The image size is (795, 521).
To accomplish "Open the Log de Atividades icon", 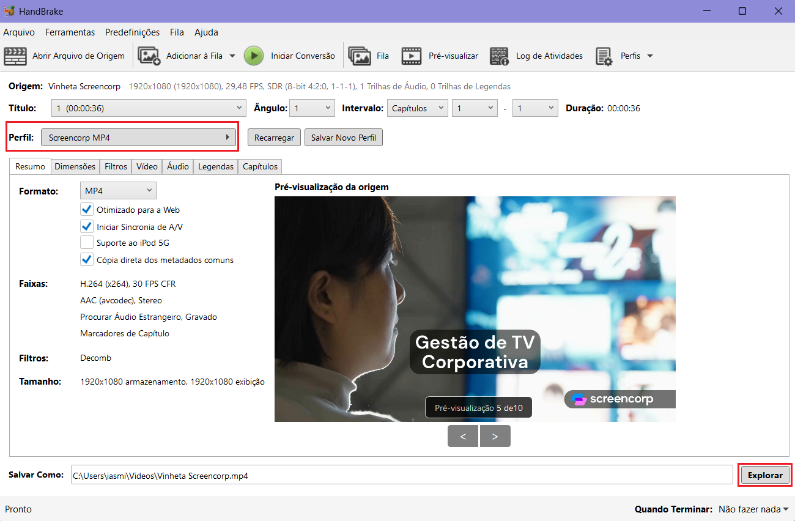I will point(499,56).
